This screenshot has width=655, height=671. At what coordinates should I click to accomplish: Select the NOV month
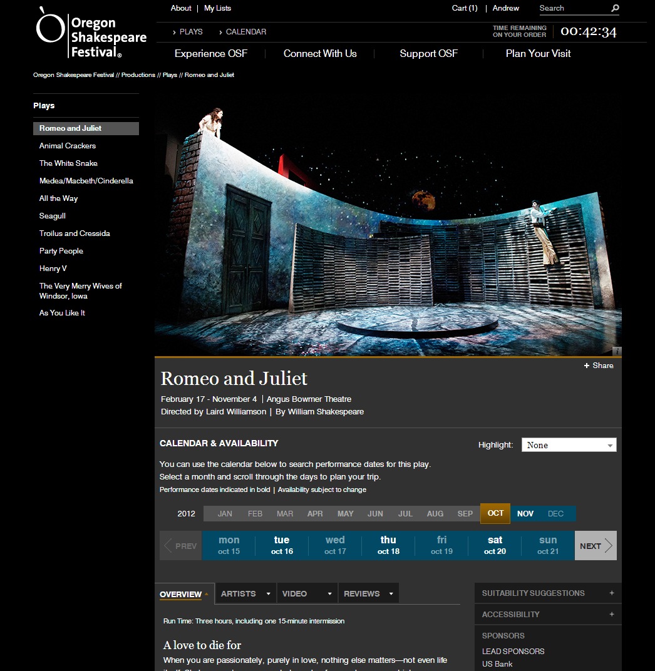pos(525,514)
